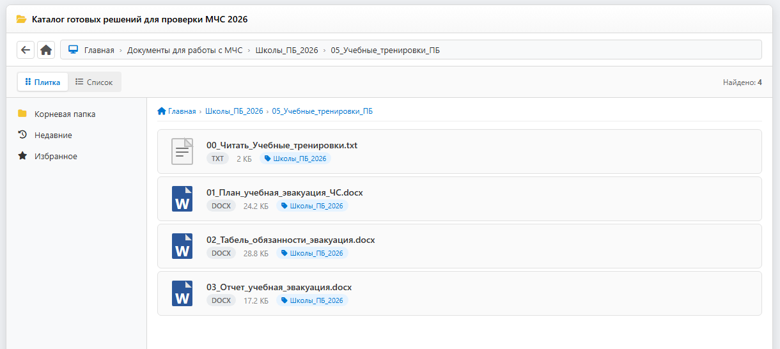This screenshot has width=780, height=349.
Task: Go to Главная in the address bar
Action: [99, 50]
